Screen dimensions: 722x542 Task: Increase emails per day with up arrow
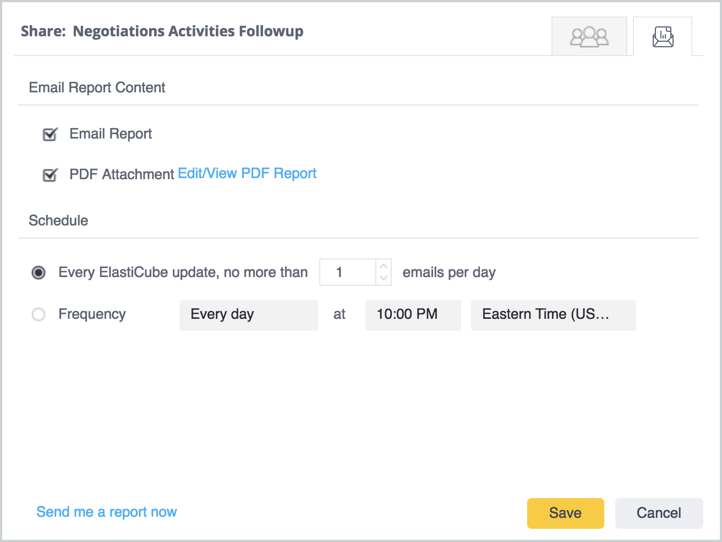[384, 266]
